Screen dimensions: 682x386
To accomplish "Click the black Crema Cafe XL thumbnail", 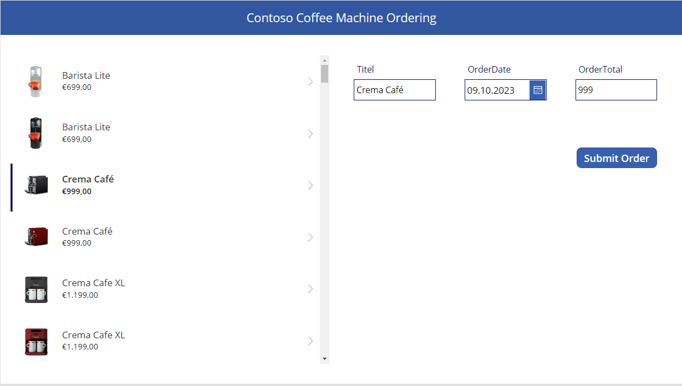I will [x=36, y=289].
